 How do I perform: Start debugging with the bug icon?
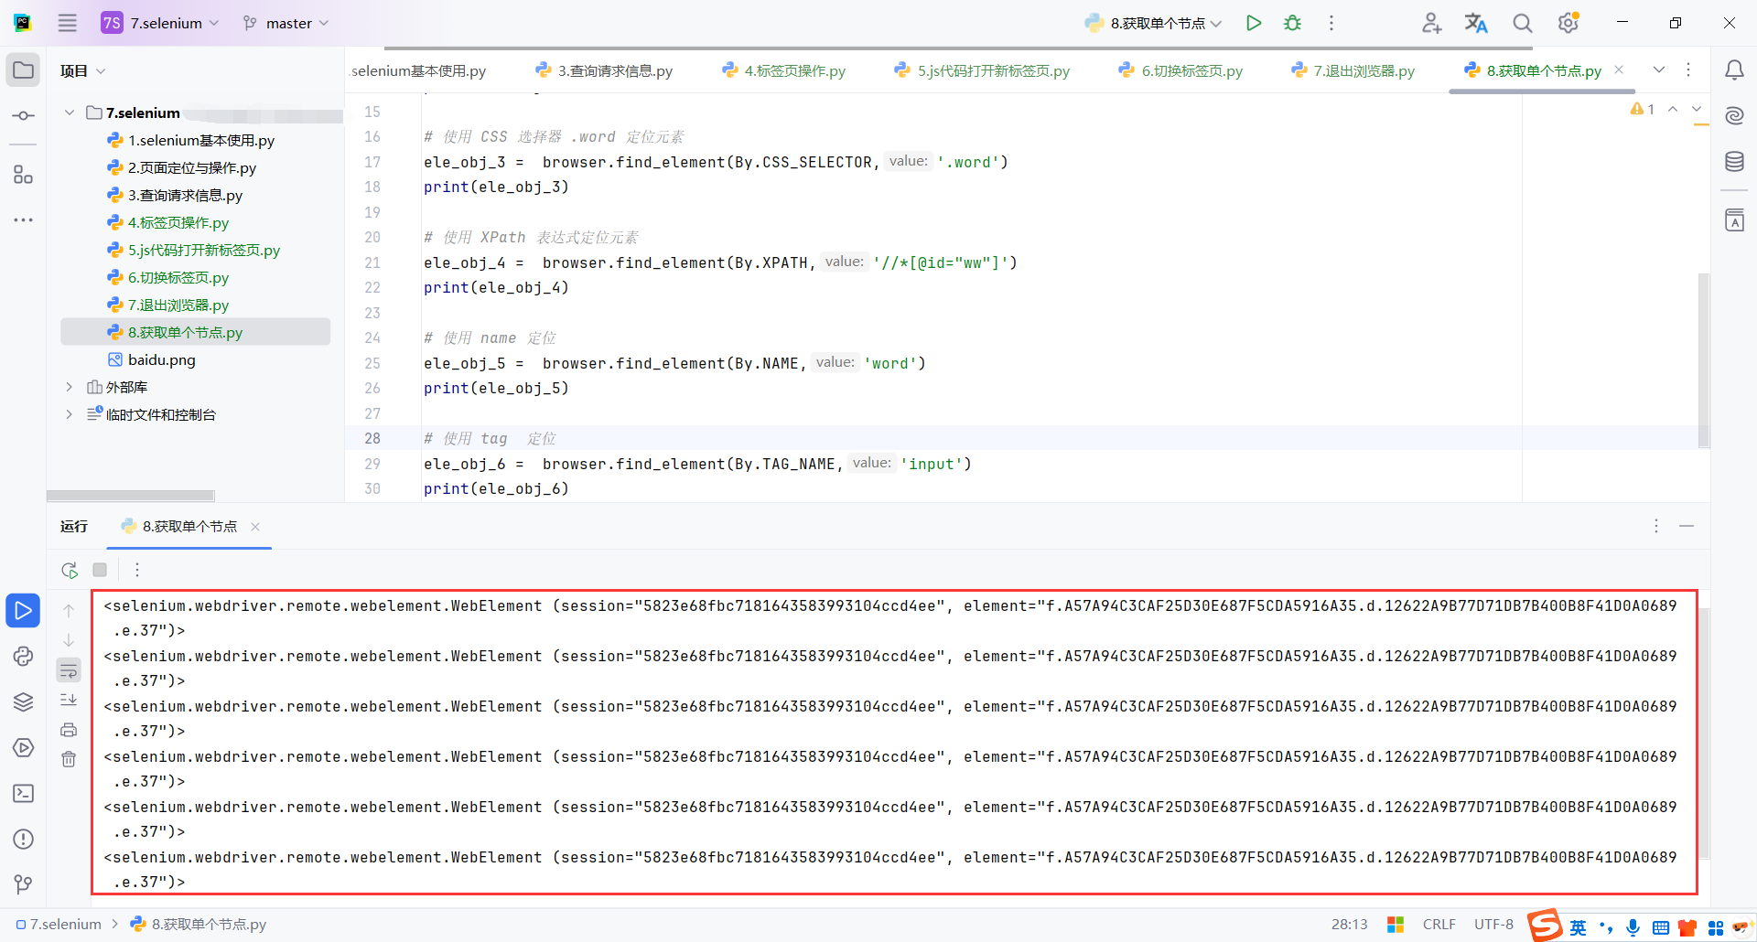pos(1292,23)
